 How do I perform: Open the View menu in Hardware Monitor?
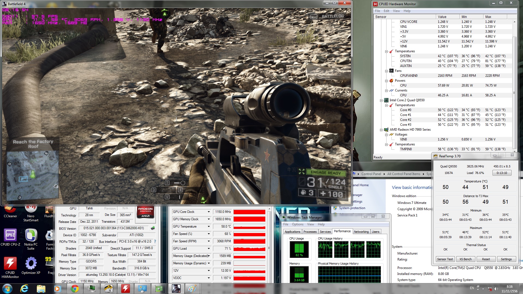[396, 11]
